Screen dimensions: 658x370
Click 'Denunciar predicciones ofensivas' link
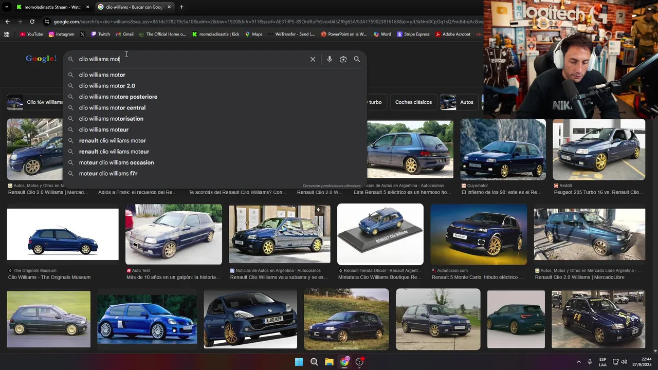point(332,186)
